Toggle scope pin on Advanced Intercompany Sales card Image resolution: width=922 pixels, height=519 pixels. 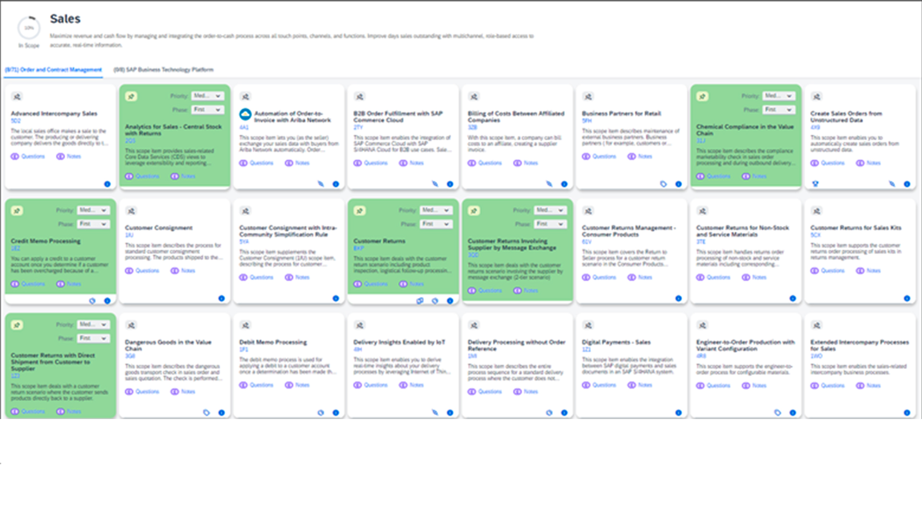click(17, 97)
